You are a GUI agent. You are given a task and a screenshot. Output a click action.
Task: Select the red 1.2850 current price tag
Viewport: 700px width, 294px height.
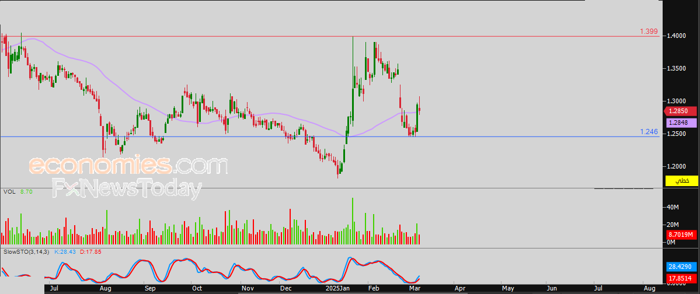[x=680, y=111]
